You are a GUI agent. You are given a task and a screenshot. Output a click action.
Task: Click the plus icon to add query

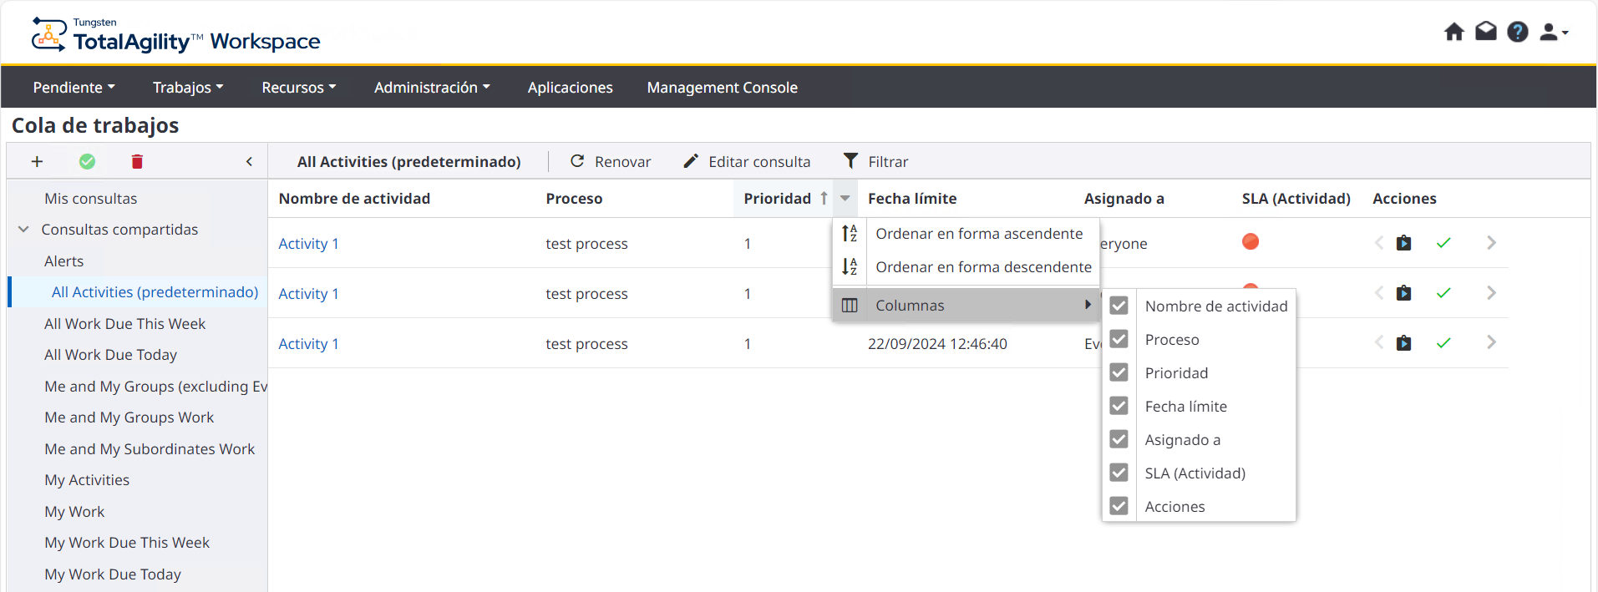37,162
